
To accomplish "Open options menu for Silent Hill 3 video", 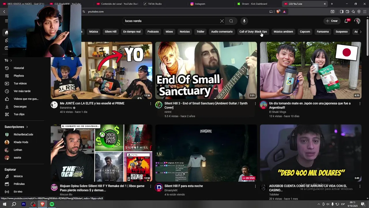I will (255, 103).
